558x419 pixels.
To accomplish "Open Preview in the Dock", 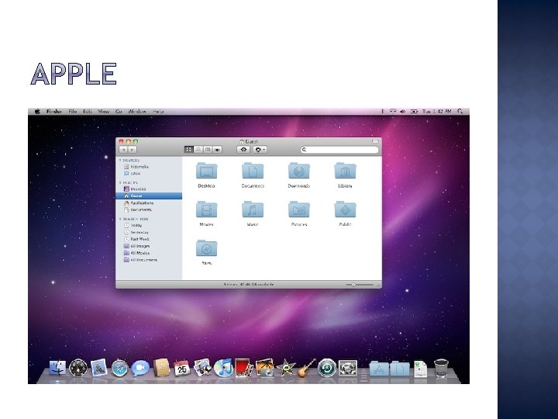I will click(x=202, y=368).
